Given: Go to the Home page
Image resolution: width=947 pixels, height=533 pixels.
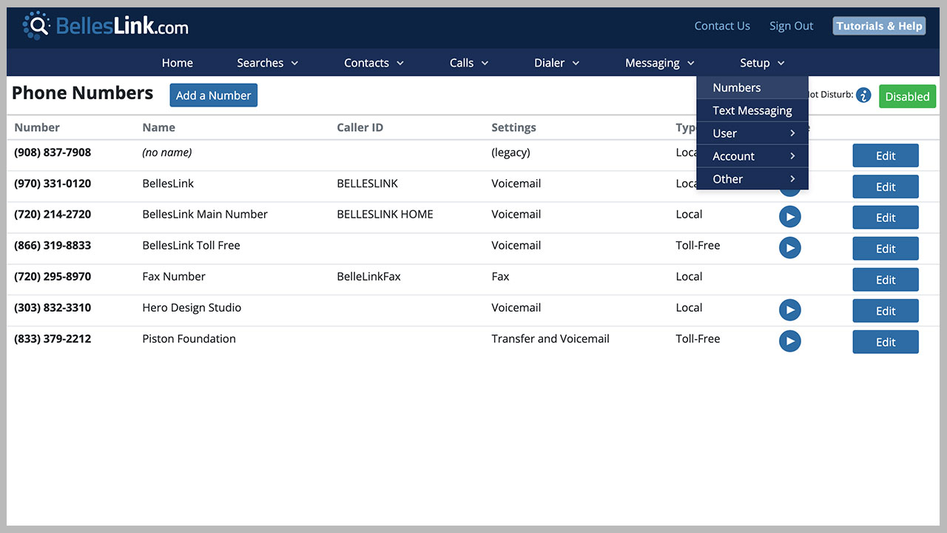Looking at the screenshot, I should coord(178,63).
